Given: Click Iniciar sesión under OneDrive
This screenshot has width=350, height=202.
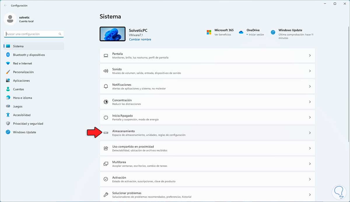Looking at the screenshot, I should click(x=256, y=35).
